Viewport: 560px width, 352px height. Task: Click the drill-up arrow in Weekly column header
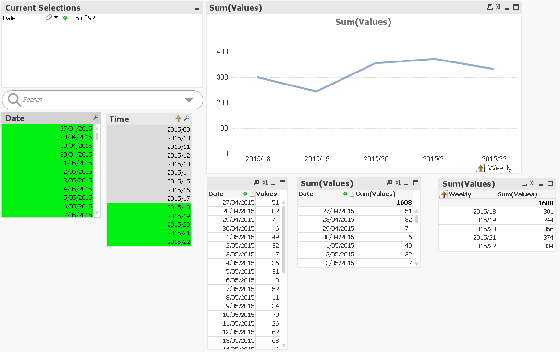click(x=444, y=194)
